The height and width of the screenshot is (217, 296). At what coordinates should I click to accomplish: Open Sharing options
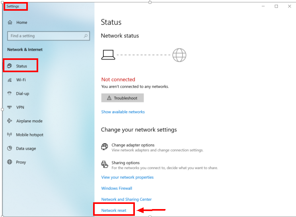125,163
